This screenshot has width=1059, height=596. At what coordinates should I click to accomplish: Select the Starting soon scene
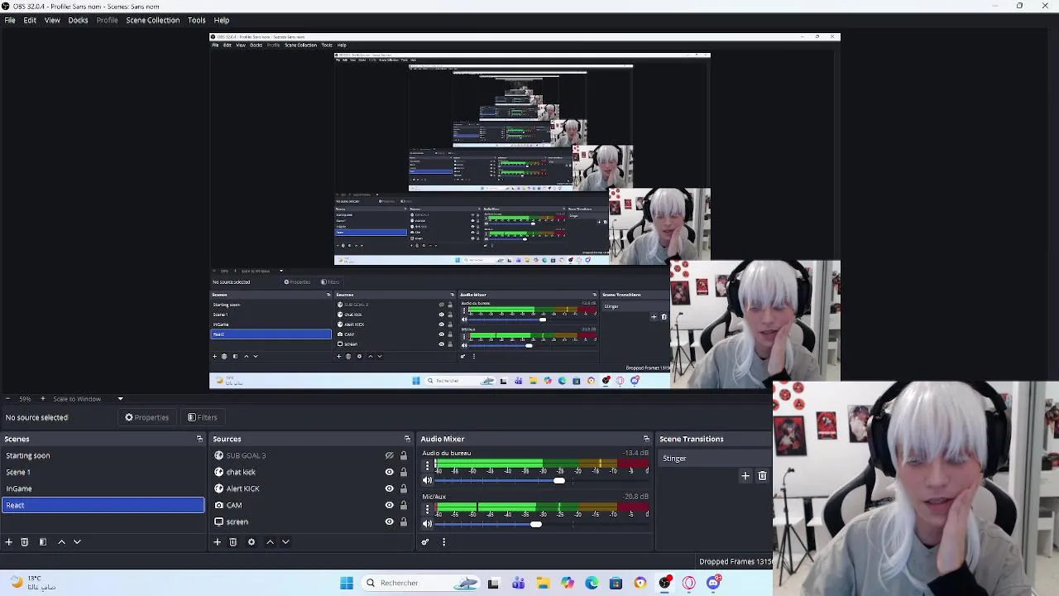(x=103, y=455)
